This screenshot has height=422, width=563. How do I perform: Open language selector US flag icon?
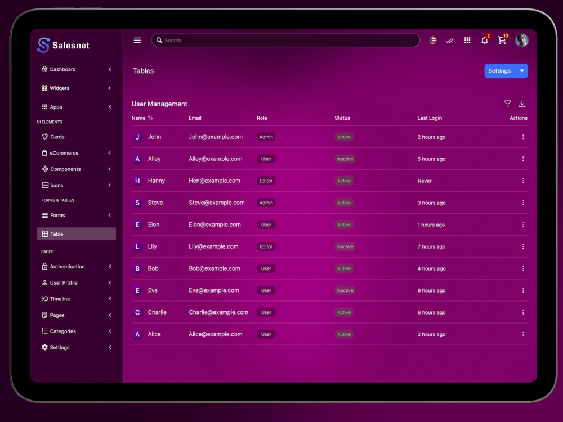432,40
